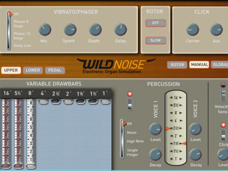Assign 1⅗' to Voice 1 left arrow
228x171 pixels.
click(x=171, y=144)
